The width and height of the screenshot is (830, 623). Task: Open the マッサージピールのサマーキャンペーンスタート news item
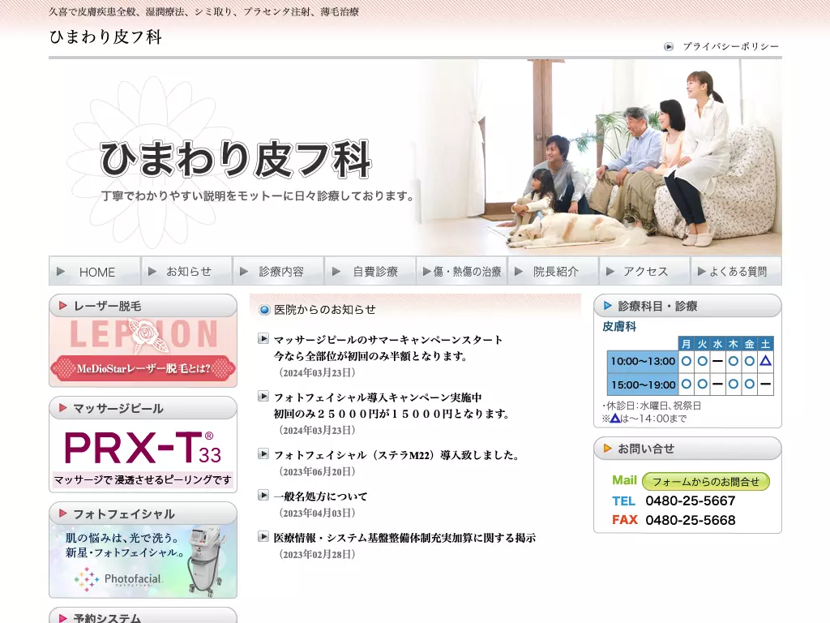387,347
